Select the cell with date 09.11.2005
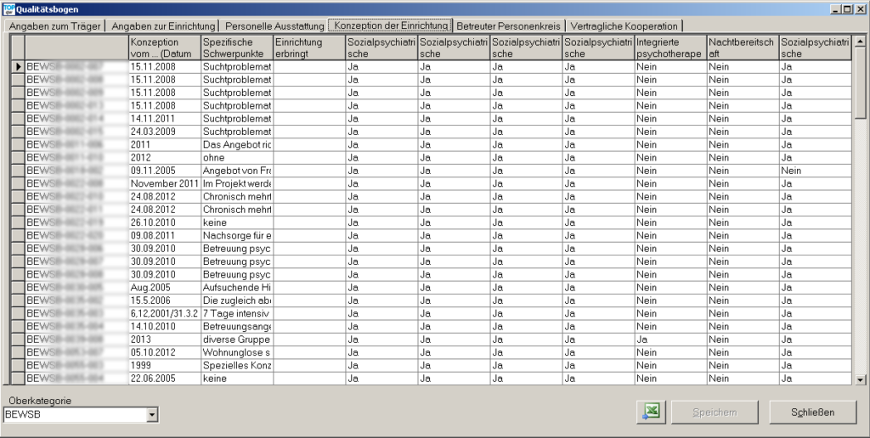 164,171
